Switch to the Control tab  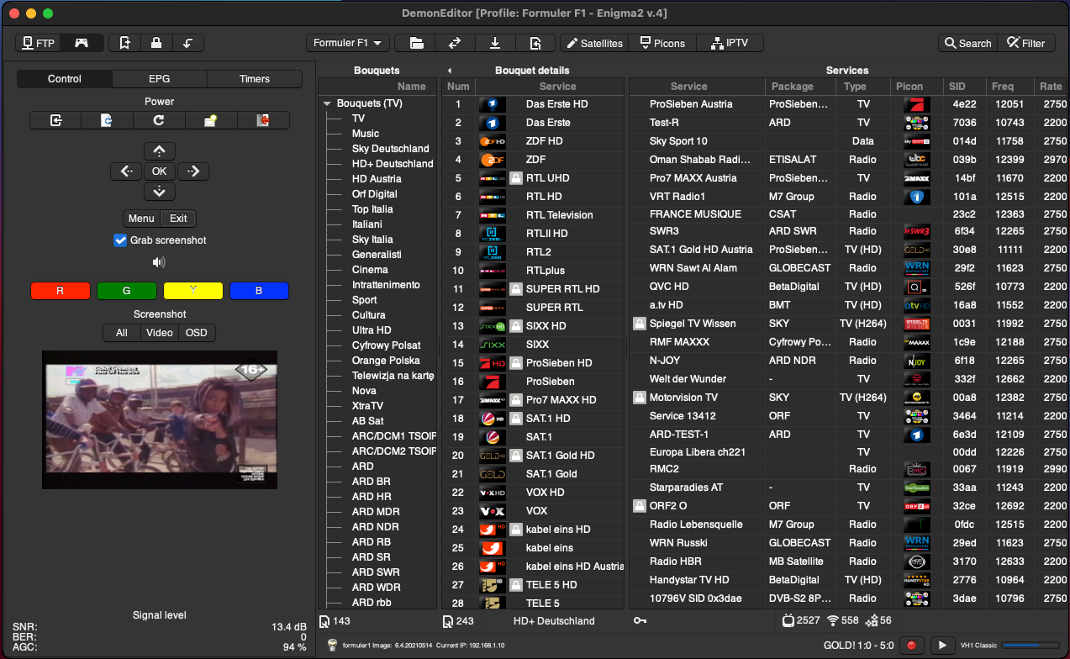[x=65, y=79]
